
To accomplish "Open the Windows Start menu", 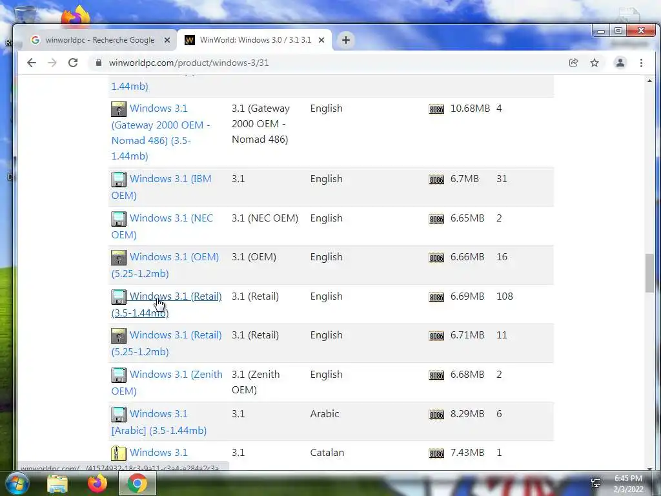I will (16, 483).
